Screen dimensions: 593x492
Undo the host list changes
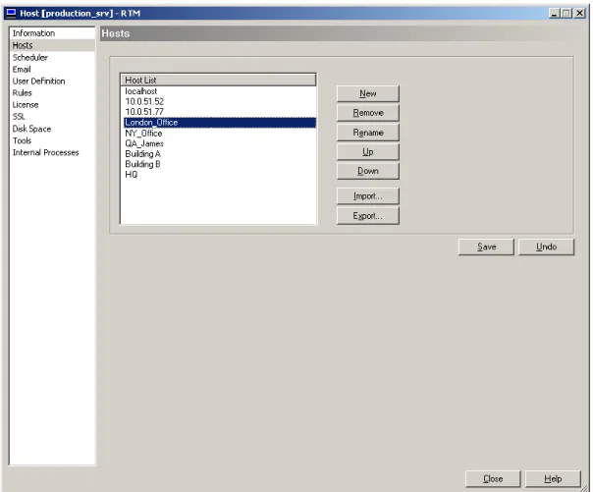[546, 246]
